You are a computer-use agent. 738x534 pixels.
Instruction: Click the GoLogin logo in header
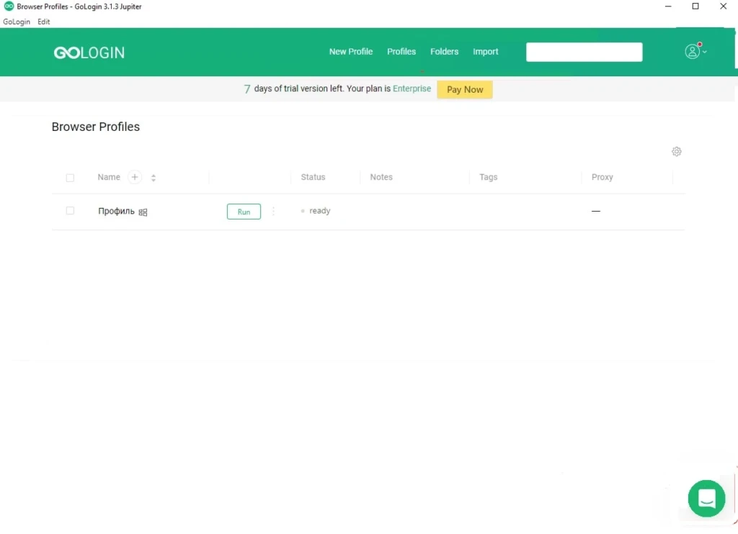point(89,53)
